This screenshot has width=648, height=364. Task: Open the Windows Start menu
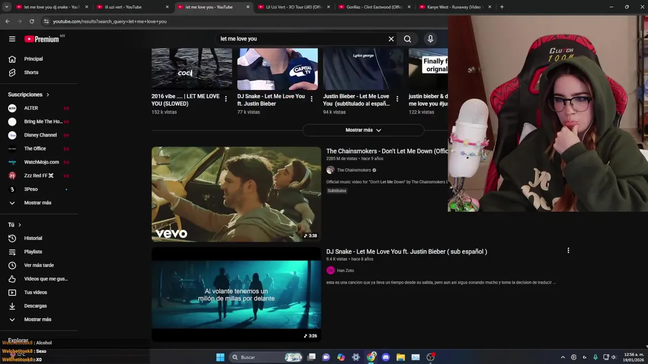point(220,357)
